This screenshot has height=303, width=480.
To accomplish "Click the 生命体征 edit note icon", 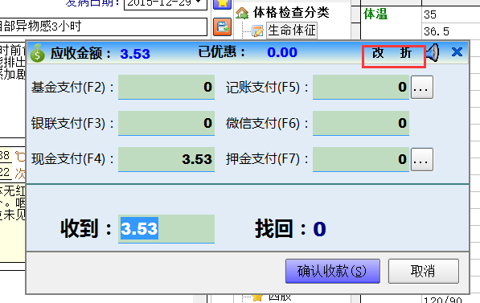I will tap(257, 31).
